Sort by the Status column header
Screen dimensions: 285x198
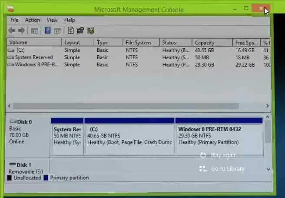pos(176,42)
